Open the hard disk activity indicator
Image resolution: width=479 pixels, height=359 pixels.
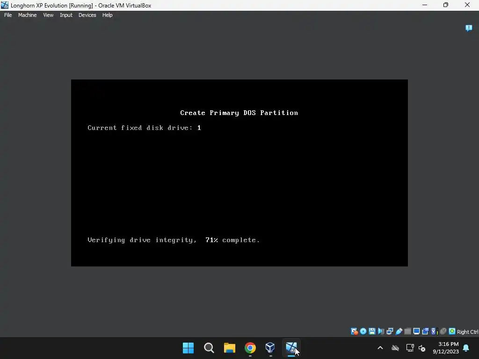354,331
